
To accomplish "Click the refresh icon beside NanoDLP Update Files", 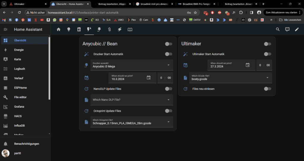I will click(86, 89).
